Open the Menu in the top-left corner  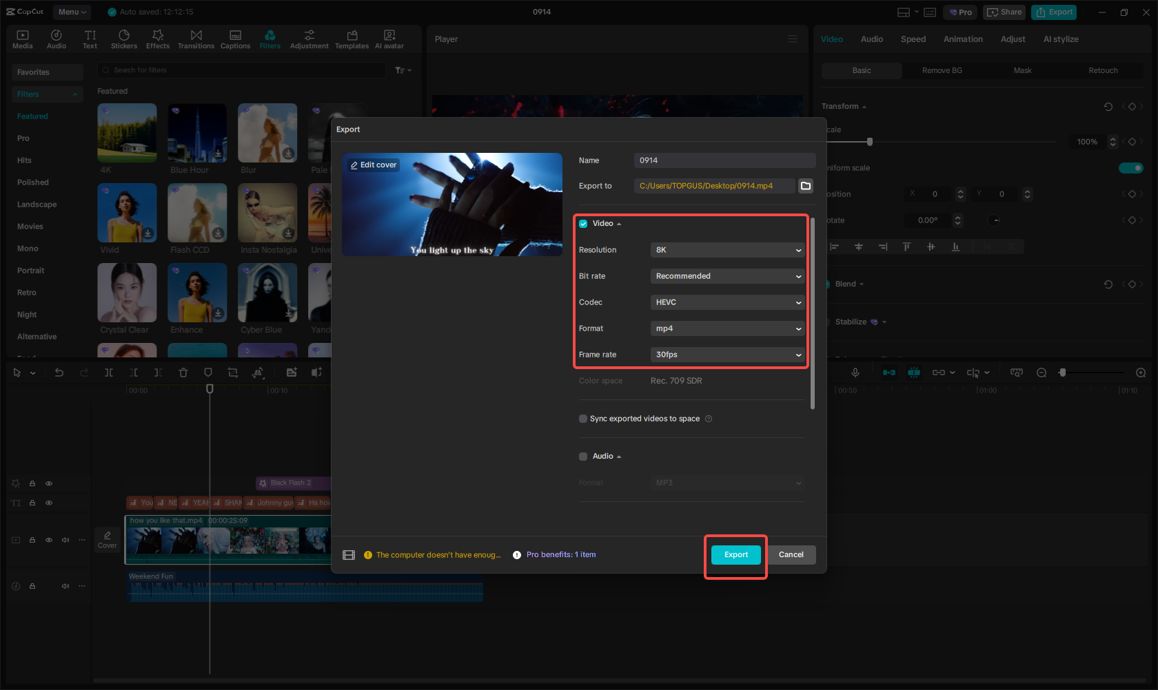tap(72, 12)
